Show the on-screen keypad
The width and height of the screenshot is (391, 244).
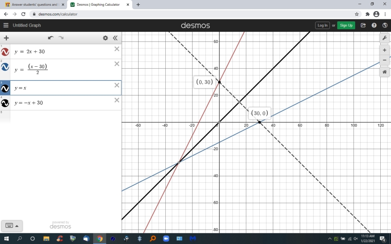pos(12,226)
